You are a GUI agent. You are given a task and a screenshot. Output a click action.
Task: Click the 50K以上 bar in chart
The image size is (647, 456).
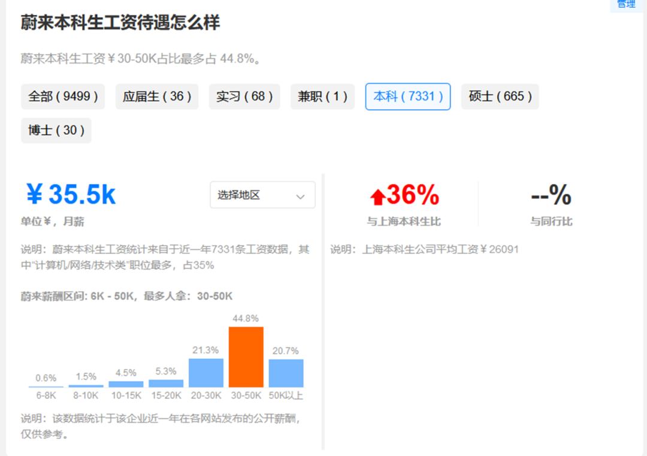click(x=286, y=373)
